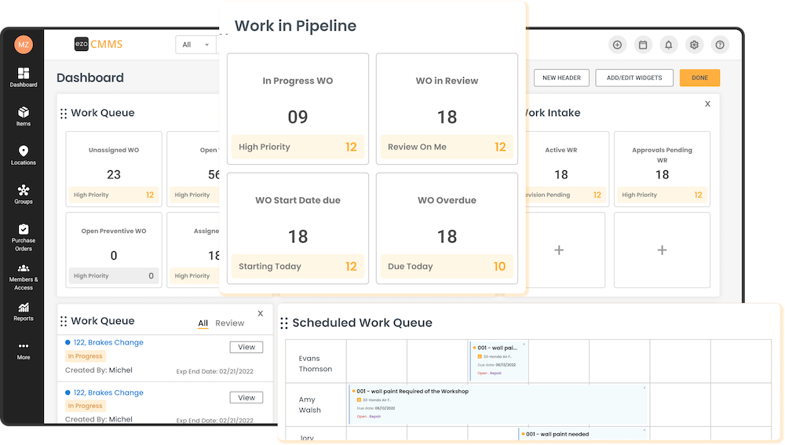The image size is (785, 445).
Task: Open Reports from the sidebar
Action: point(24,312)
